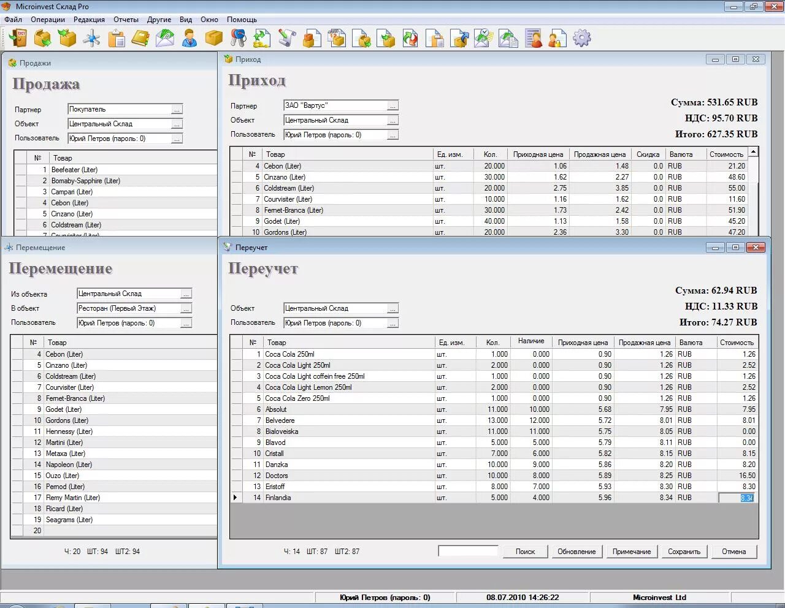
Task: Click the Transfer star-node toolbar icon
Action: point(91,39)
